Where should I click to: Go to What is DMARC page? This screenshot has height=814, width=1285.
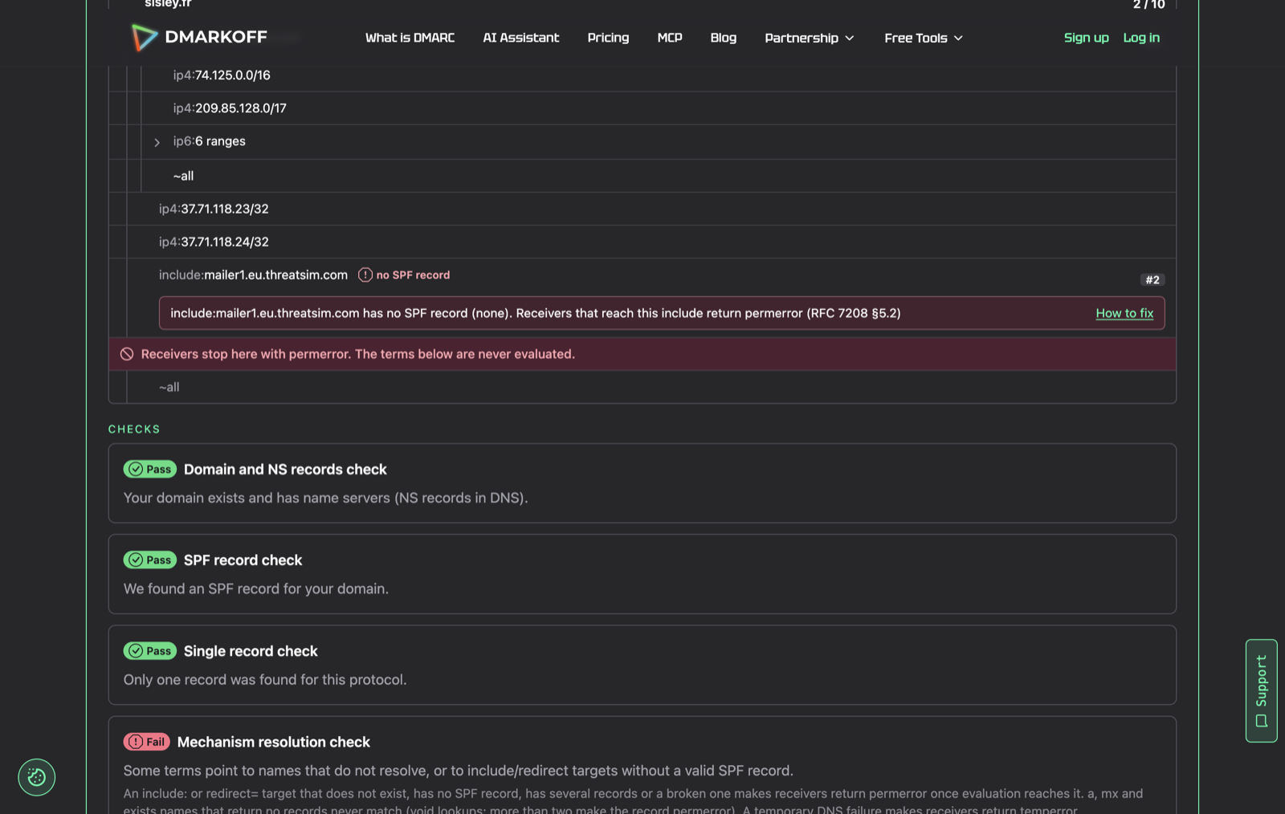(x=410, y=38)
